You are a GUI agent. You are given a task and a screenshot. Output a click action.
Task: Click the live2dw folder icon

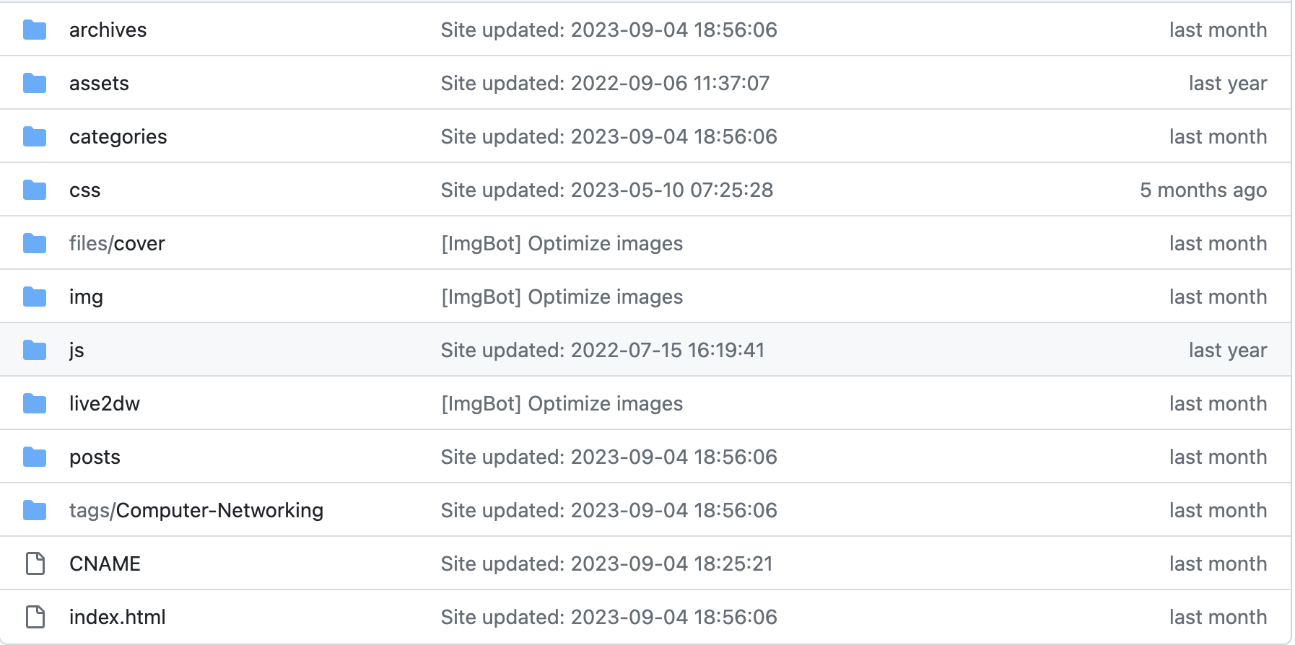pyautogui.click(x=35, y=403)
